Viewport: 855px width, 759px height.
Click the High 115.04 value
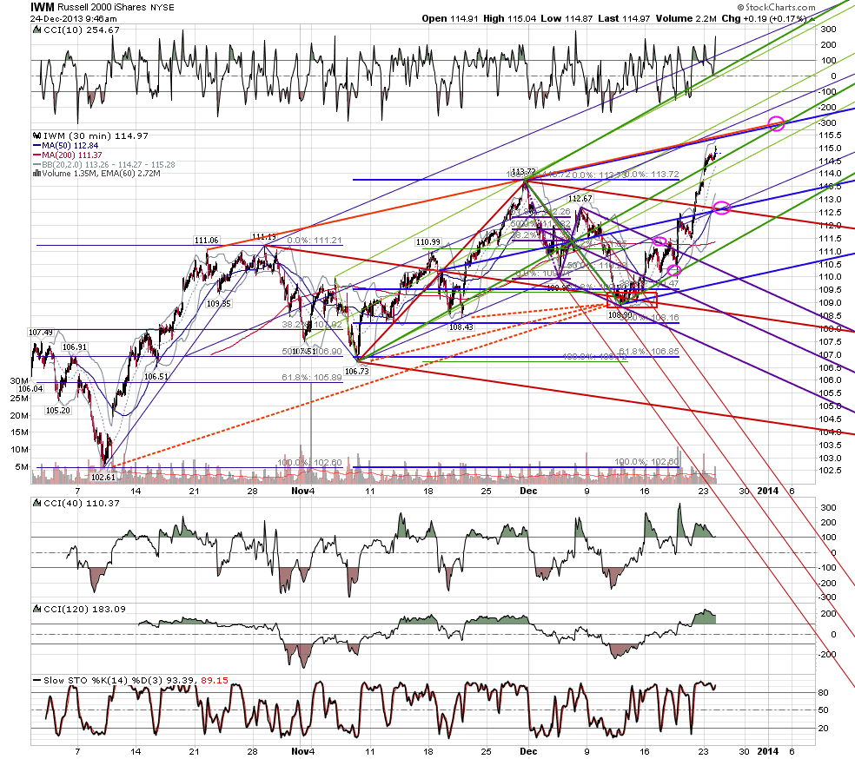510,18
